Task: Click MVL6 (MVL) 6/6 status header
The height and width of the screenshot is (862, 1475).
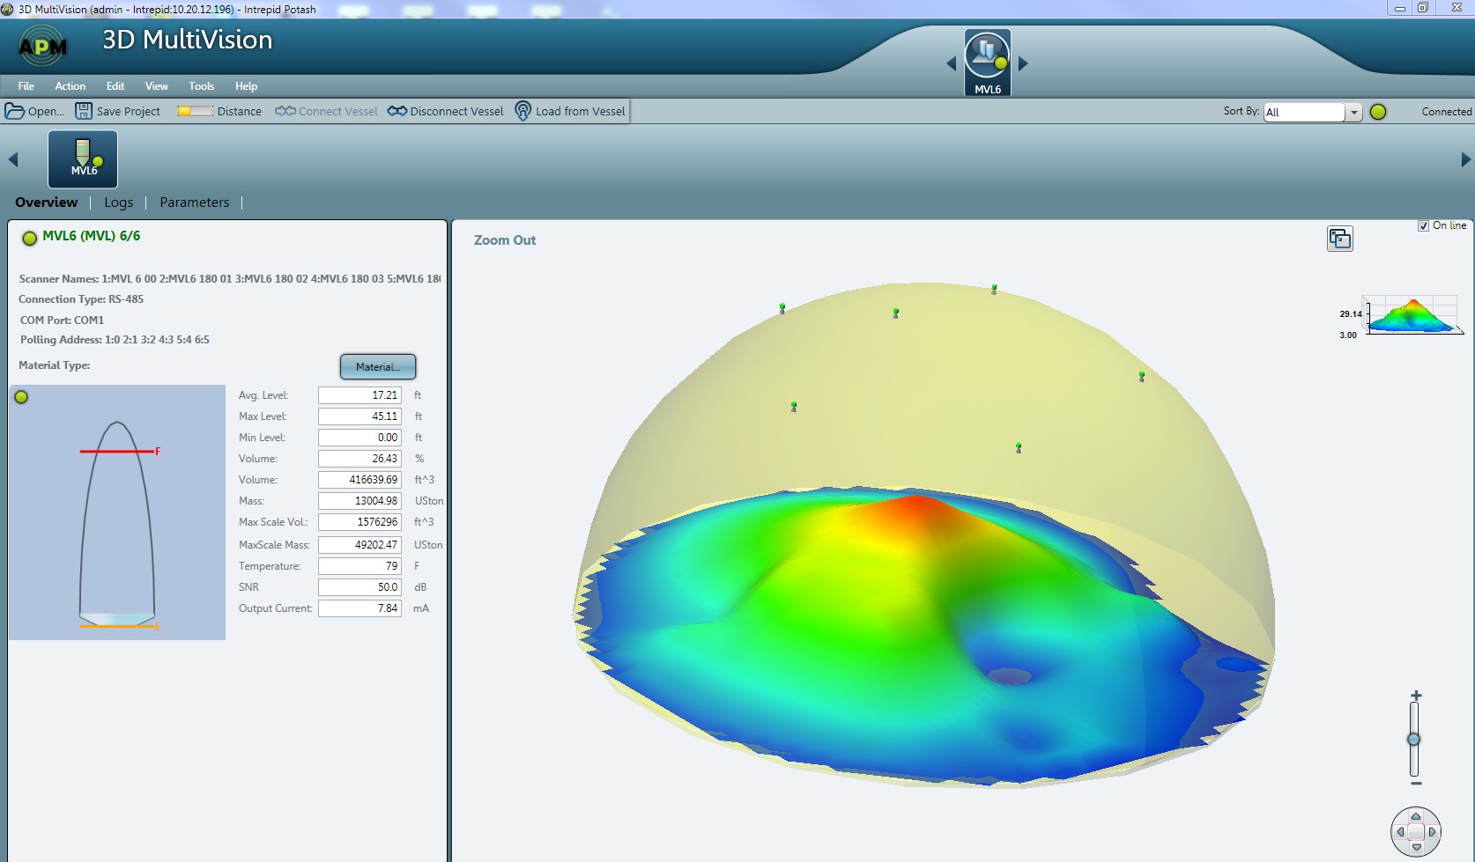Action: tap(92, 236)
